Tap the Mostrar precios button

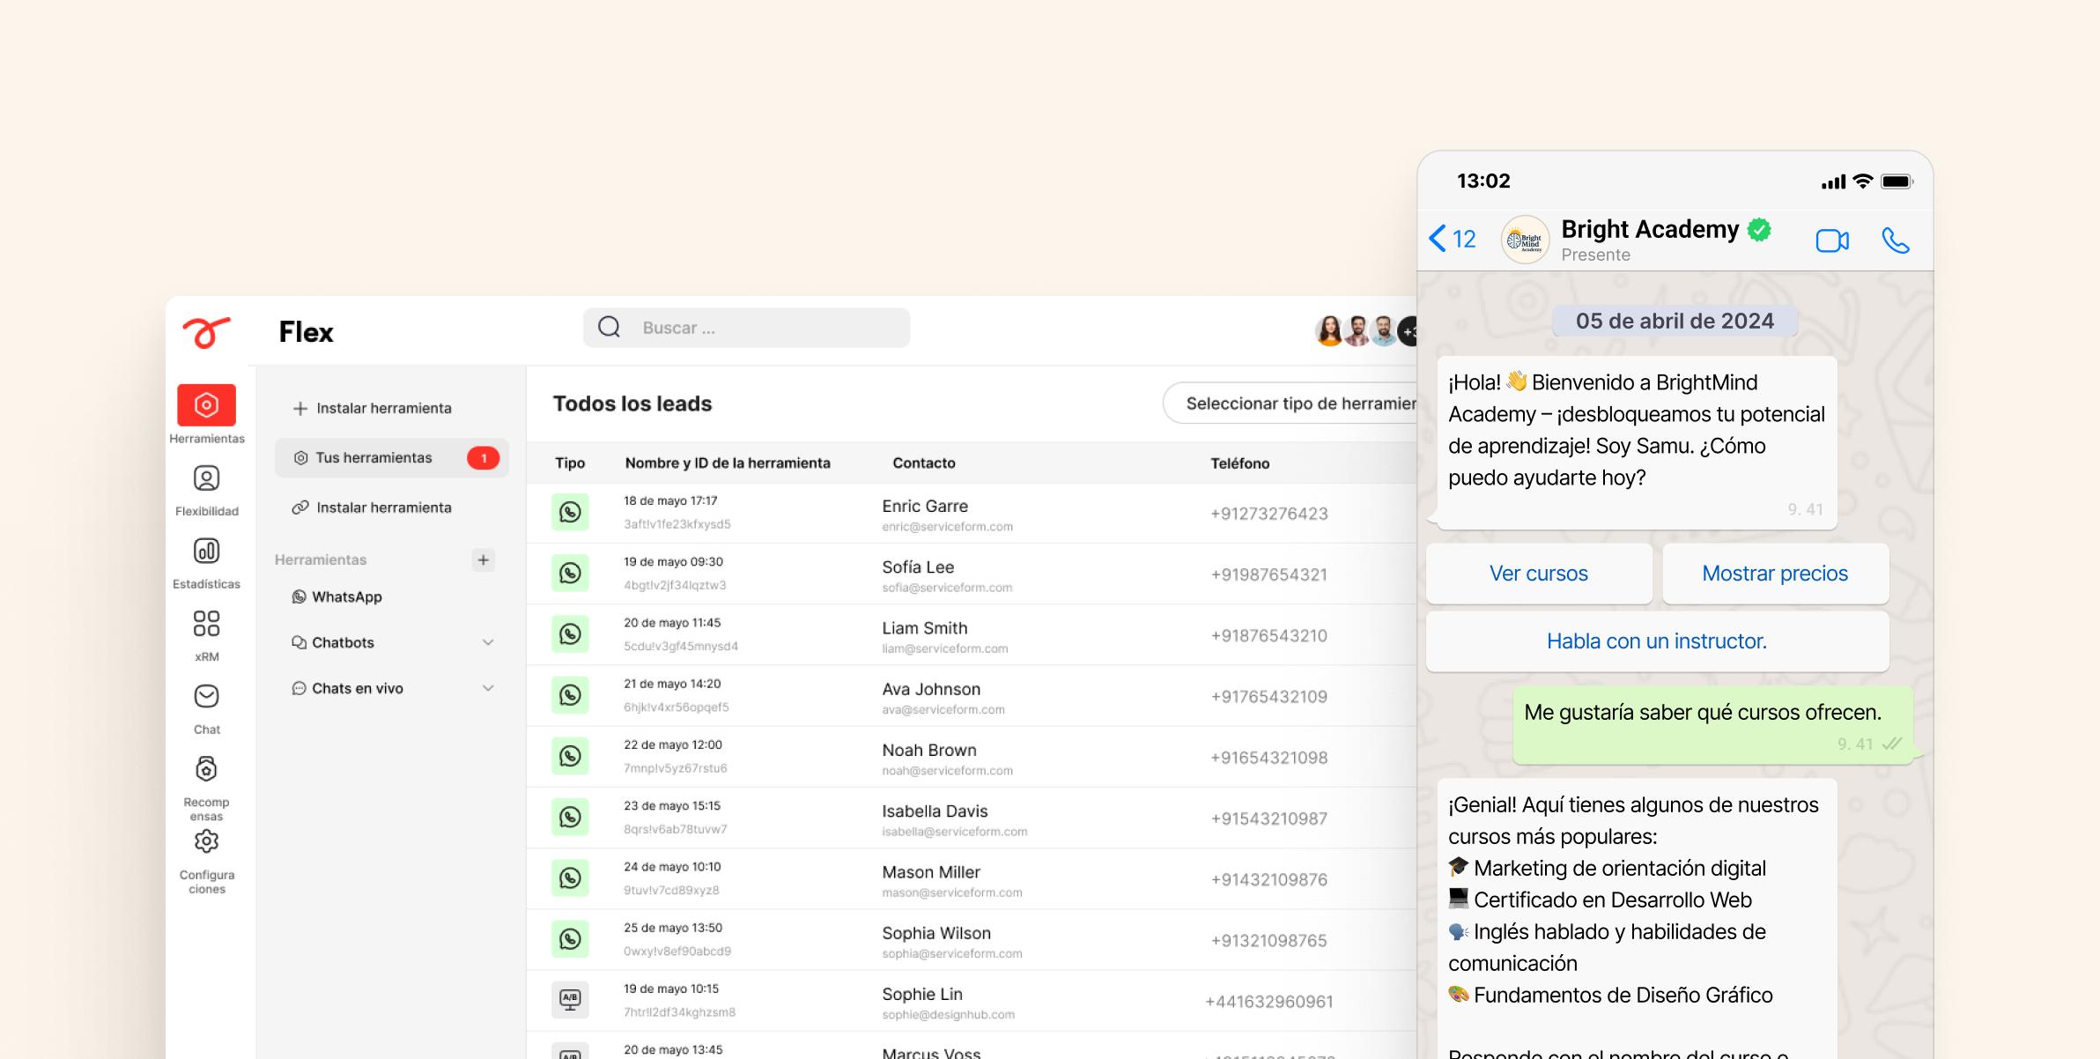pos(1775,574)
